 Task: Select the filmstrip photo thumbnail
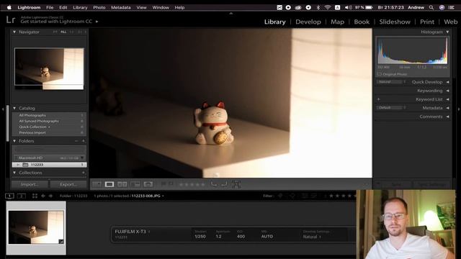point(36,227)
